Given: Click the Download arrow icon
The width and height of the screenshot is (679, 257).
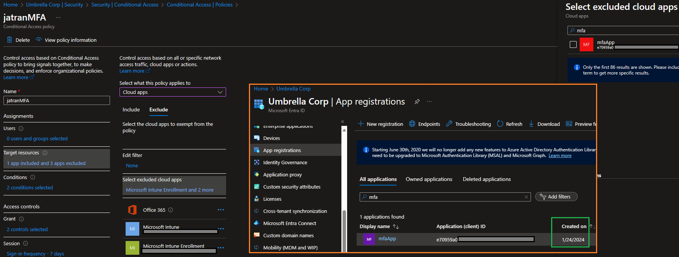Looking at the screenshot, I should click(531, 124).
